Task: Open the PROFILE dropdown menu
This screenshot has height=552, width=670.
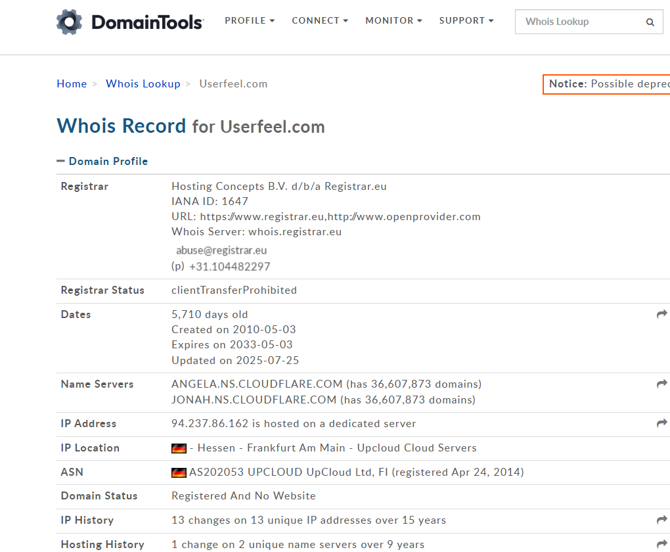Action: [250, 20]
